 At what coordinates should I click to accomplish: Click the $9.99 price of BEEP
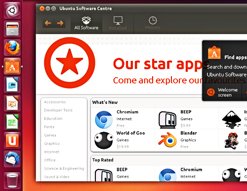(185, 126)
